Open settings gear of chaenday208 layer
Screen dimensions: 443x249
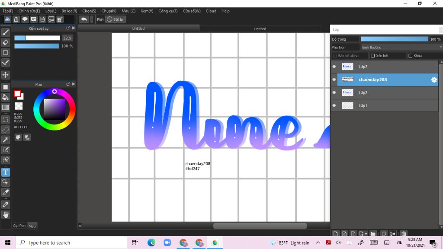pyautogui.click(x=434, y=80)
